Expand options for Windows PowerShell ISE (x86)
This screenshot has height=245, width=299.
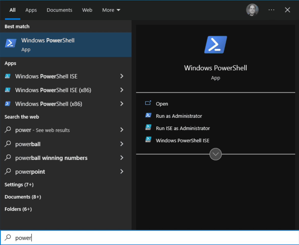pyautogui.click(x=122, y=90)
